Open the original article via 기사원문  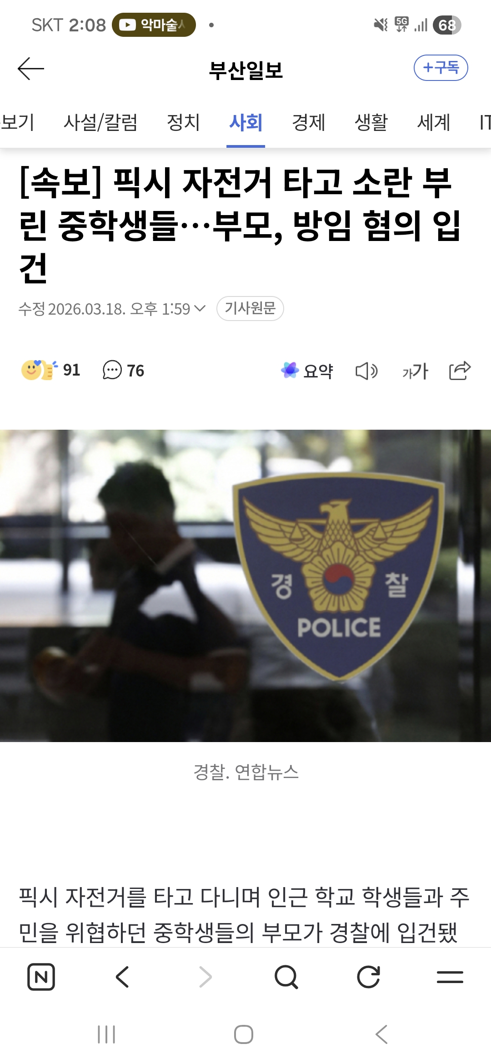click(250, 308)
